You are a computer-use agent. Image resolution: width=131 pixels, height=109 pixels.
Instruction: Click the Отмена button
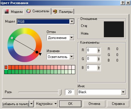[x=94, y=104]
